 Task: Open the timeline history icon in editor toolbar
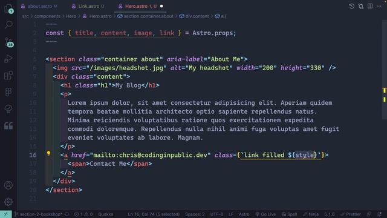coord(351,6)
